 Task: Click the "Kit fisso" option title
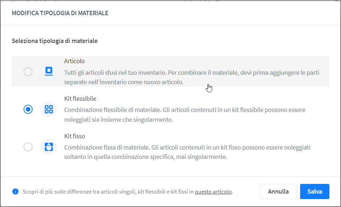tap(74, 136)
